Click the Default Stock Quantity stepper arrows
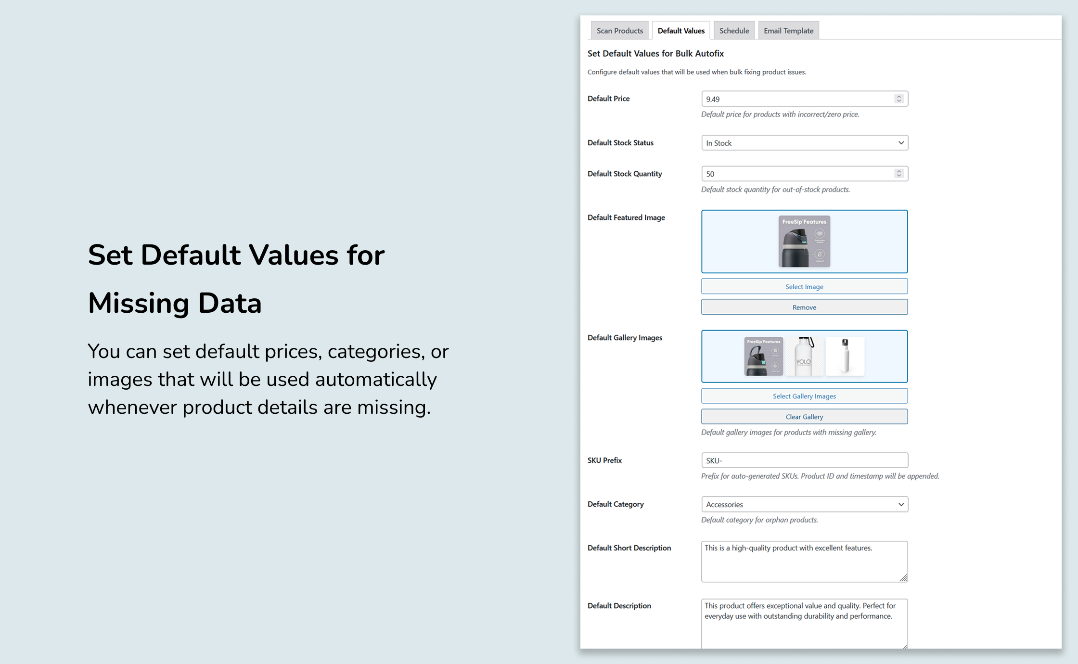1078x664 pixels. (898, 174)
